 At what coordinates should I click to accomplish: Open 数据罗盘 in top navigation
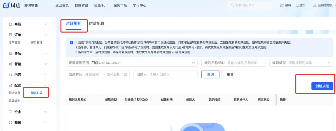click(81, 5)
